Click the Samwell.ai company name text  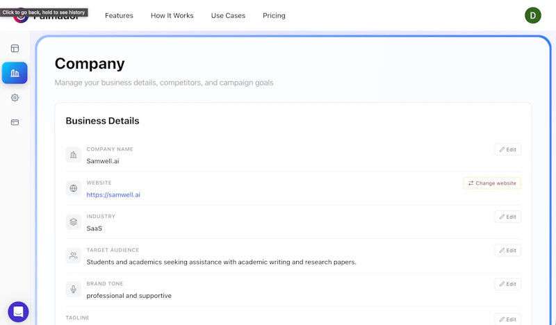(103, 161)
